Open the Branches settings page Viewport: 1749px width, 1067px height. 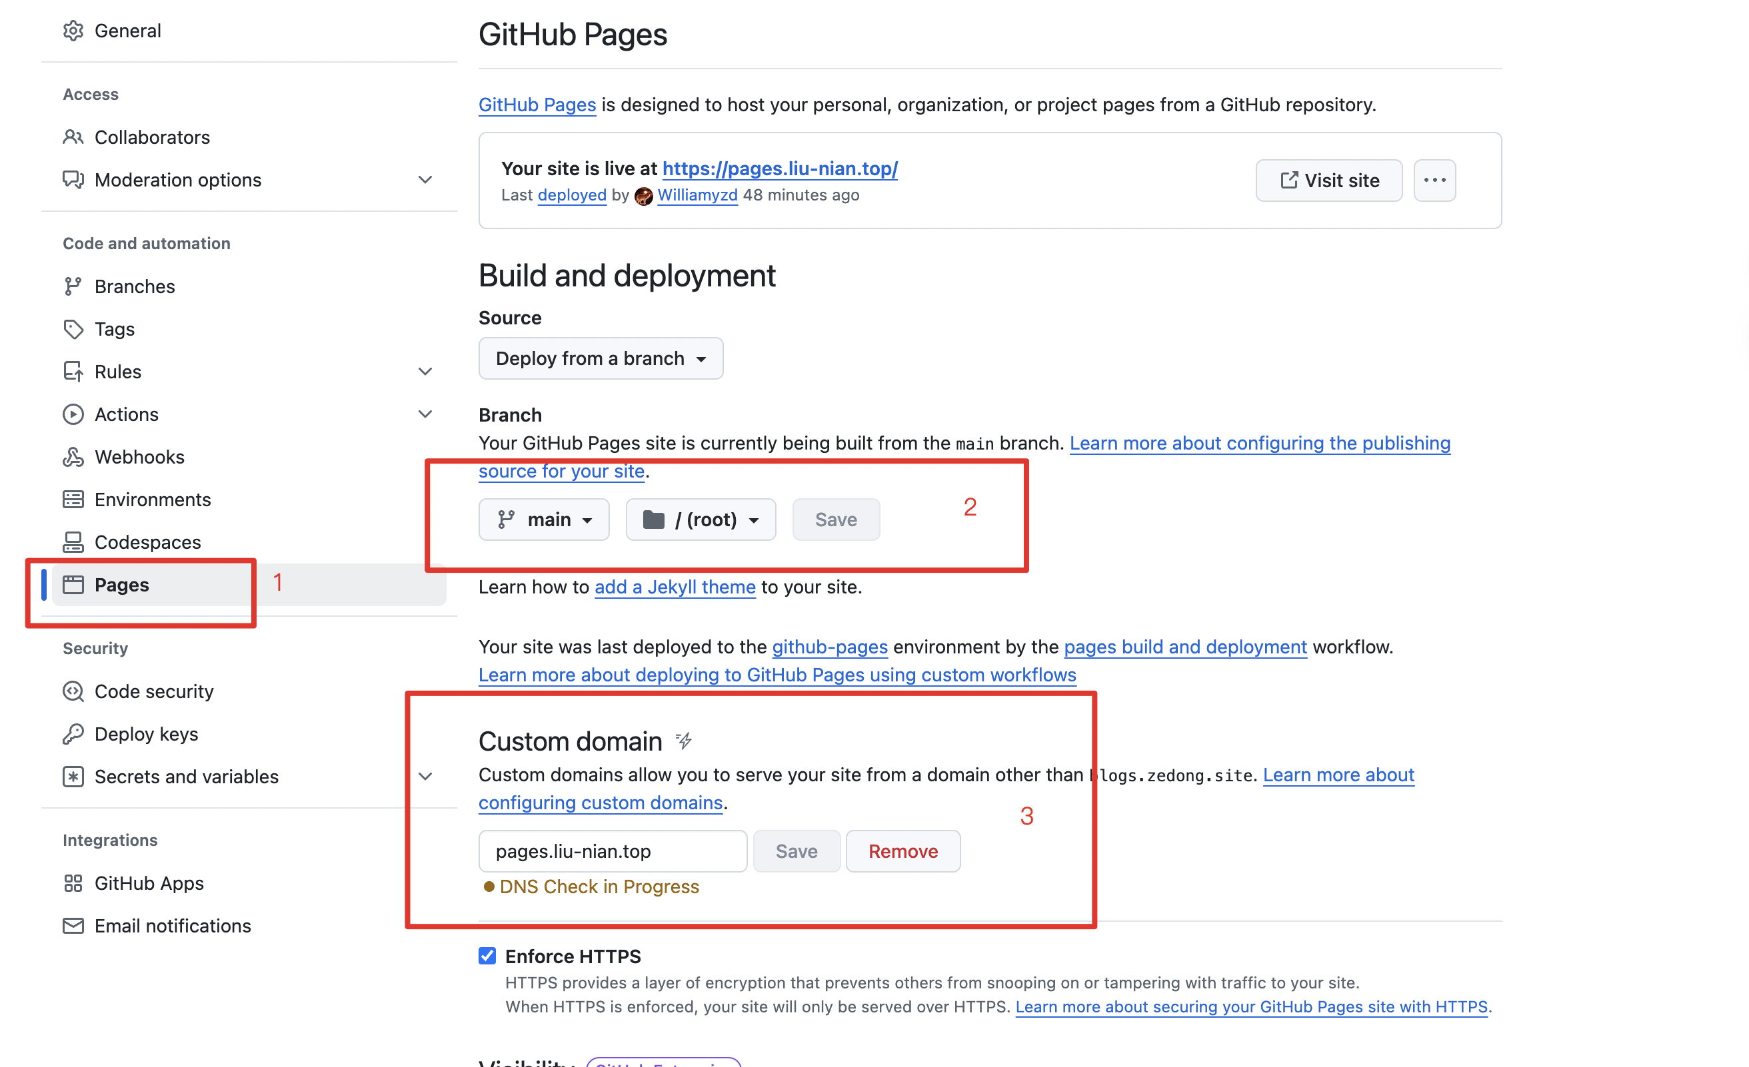135,286
